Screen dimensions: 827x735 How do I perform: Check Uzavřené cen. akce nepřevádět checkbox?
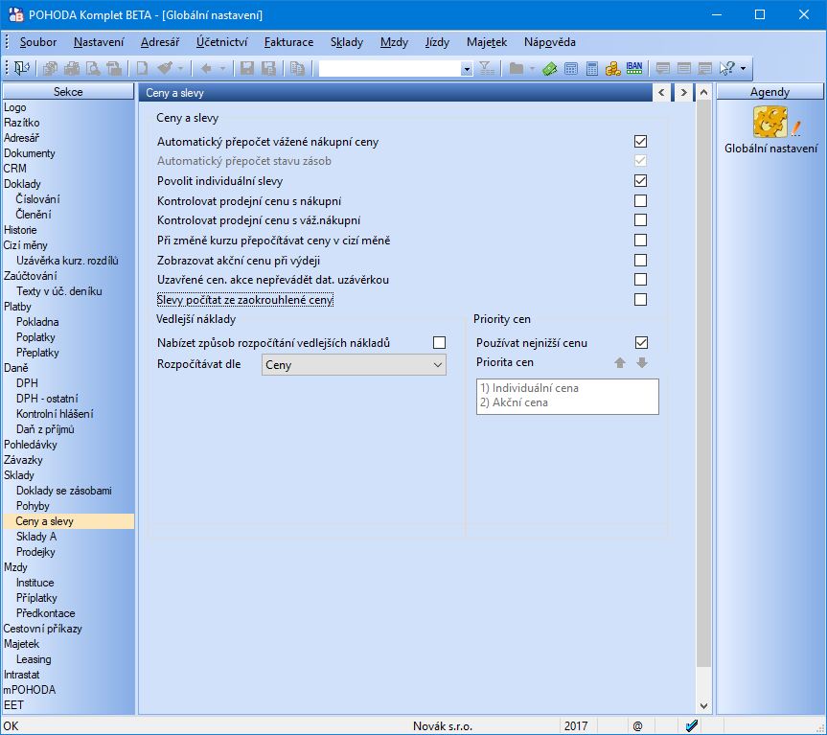[640, 279]
